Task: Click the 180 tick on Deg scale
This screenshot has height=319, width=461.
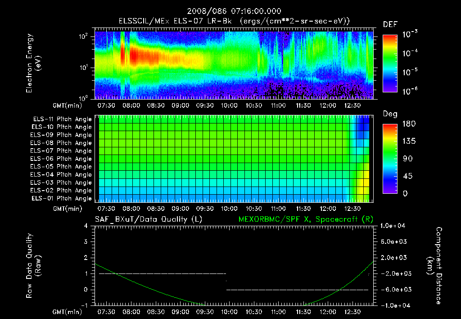Action: tap(409, 124)
